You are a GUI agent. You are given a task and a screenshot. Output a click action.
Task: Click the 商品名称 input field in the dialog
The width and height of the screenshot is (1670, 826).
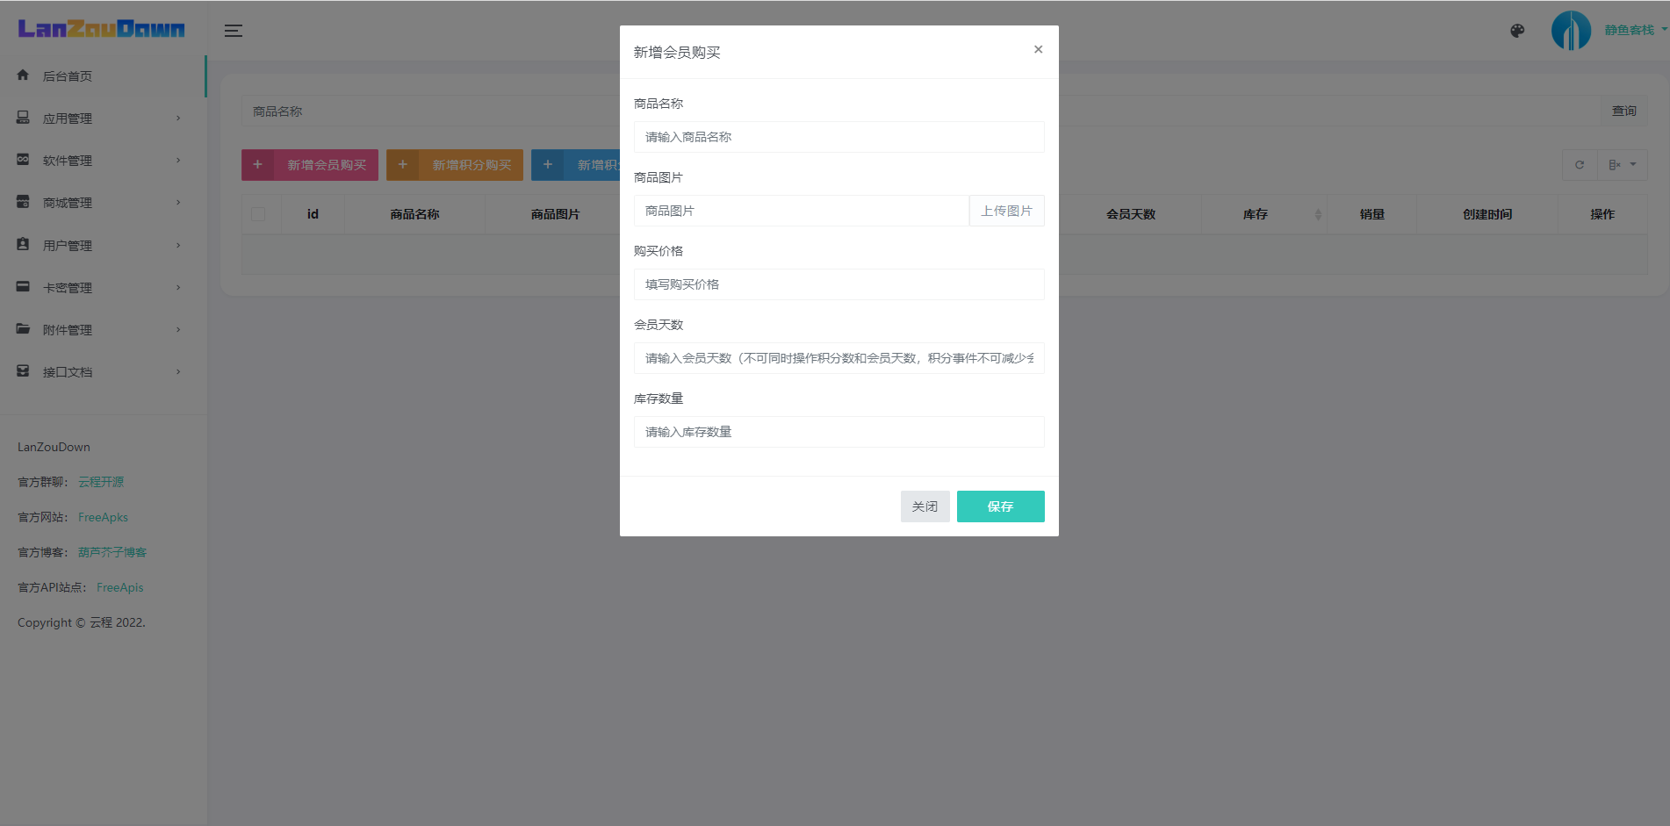coord(839,137)
